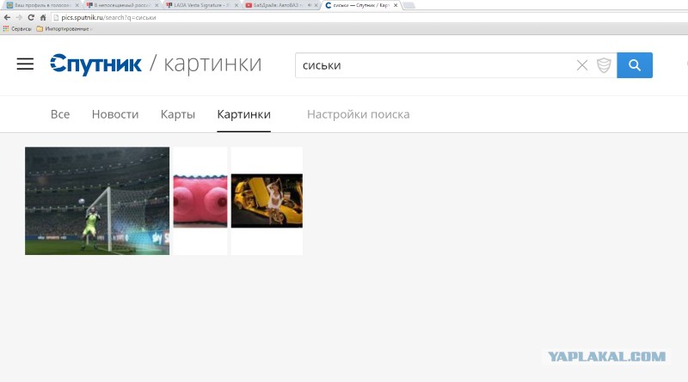This screenshot has width=688, height=382.
Task: Clear the search query with the X icon
Action: [x=582, y=66]
